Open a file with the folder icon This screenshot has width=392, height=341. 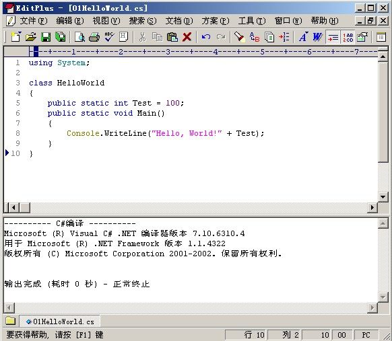coord(31,37)
